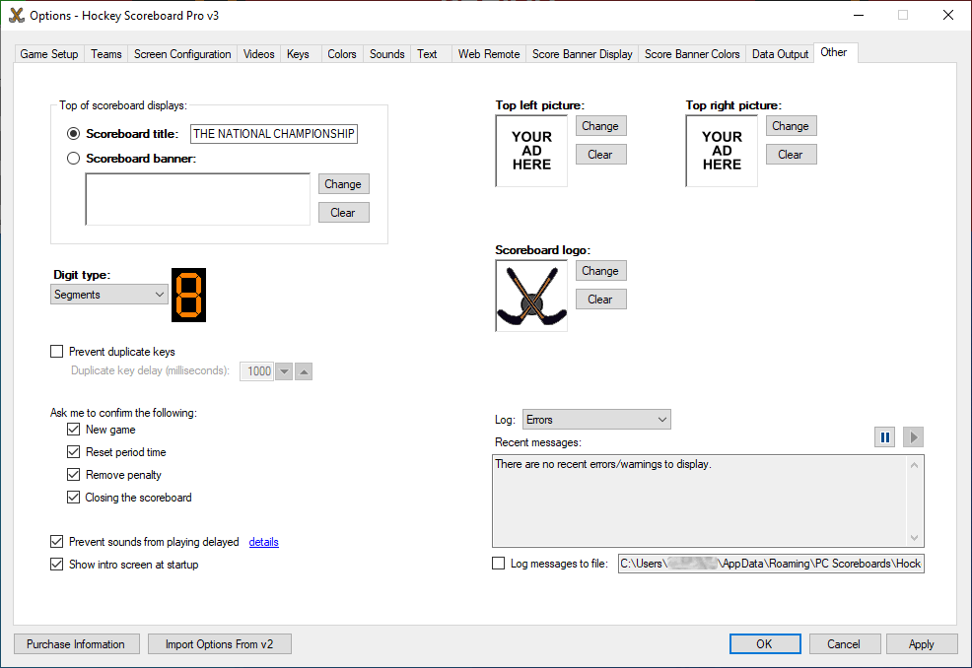Pause the recent messages log
The image size is (972, 668).
[884, 437]
